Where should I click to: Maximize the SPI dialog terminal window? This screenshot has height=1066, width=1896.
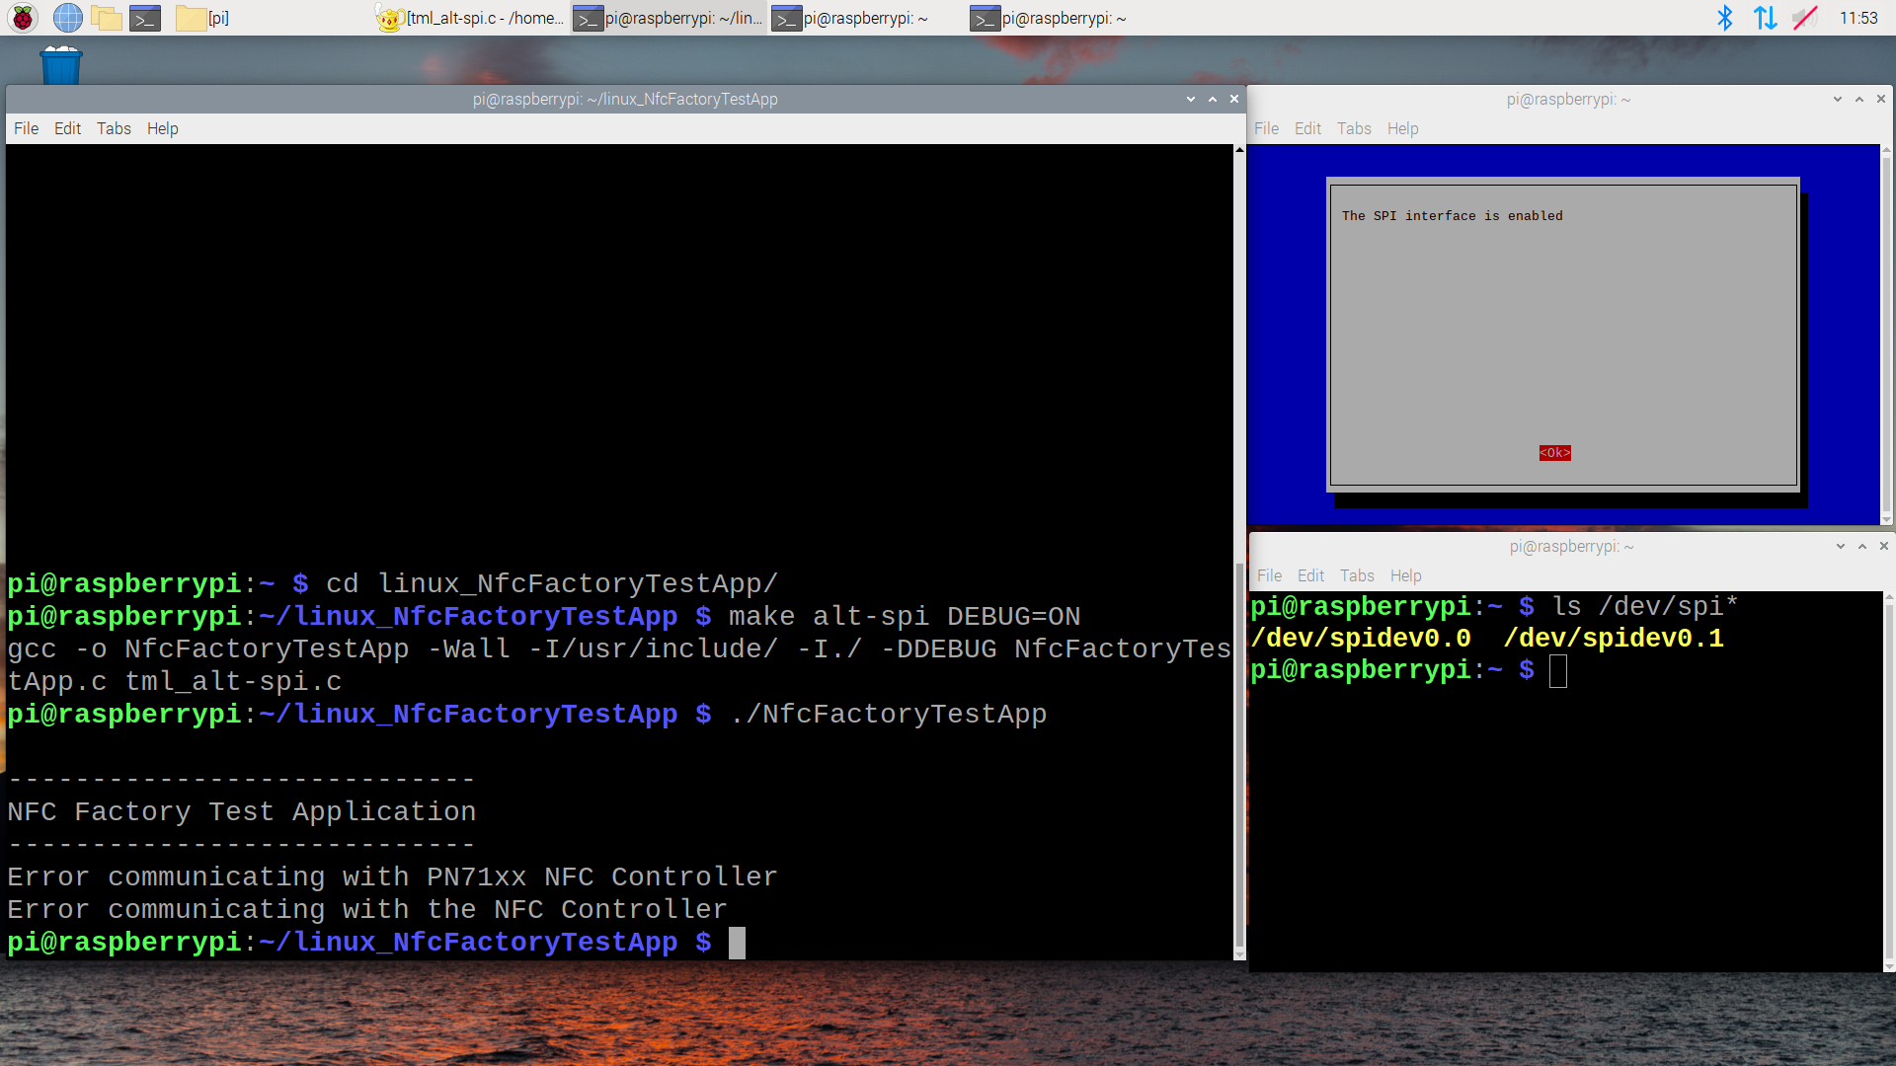[x=1858, y=99]
